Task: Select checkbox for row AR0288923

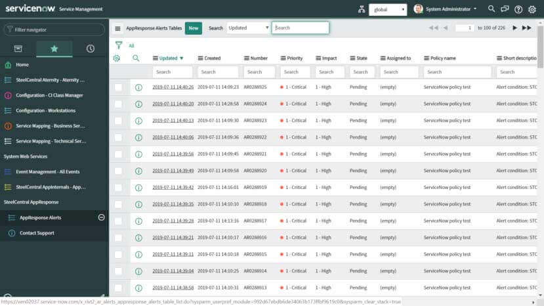Action: pos(118,121)
